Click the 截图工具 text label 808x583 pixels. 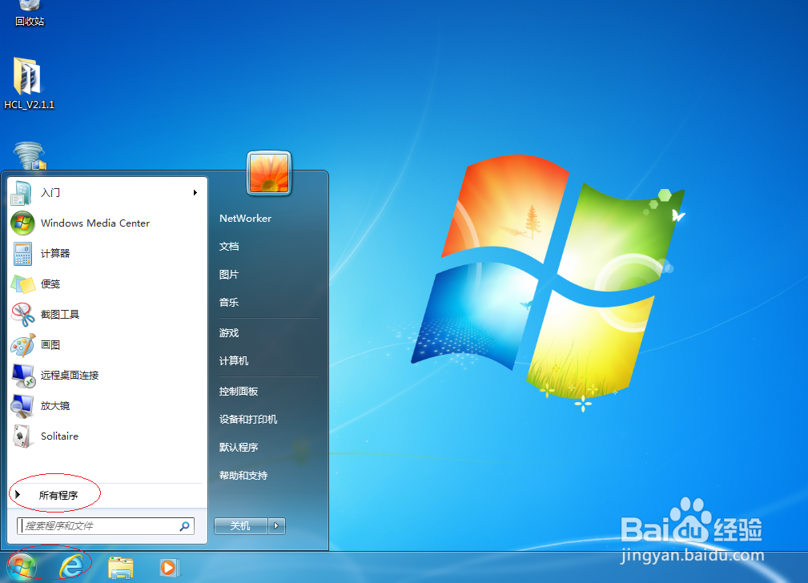coord(60,315)
